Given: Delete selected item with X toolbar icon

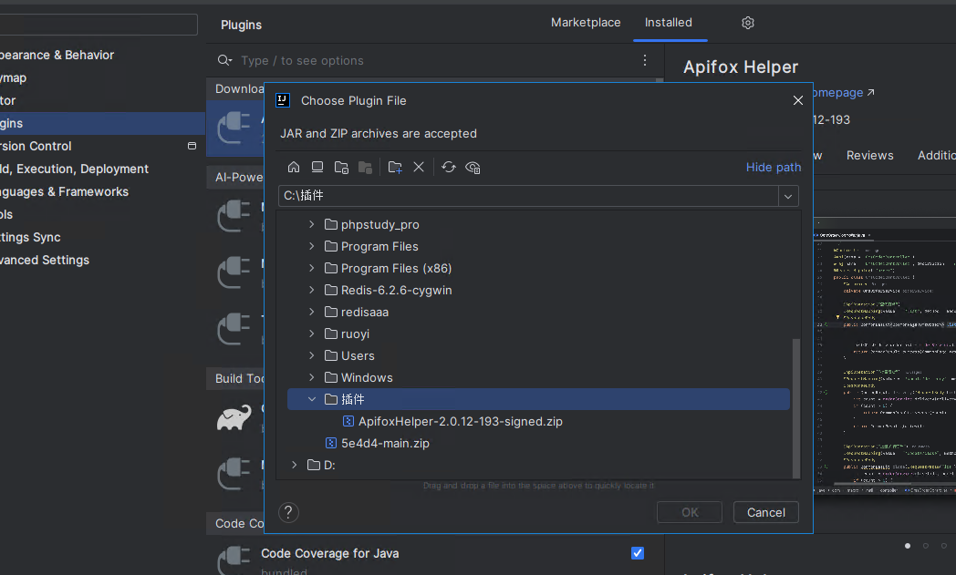Looking at the screenshot, I should point(419,167).
